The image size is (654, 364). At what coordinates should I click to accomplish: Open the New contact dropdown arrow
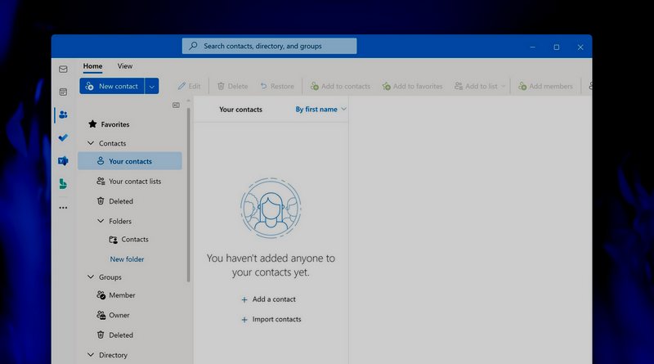[151, 86]
